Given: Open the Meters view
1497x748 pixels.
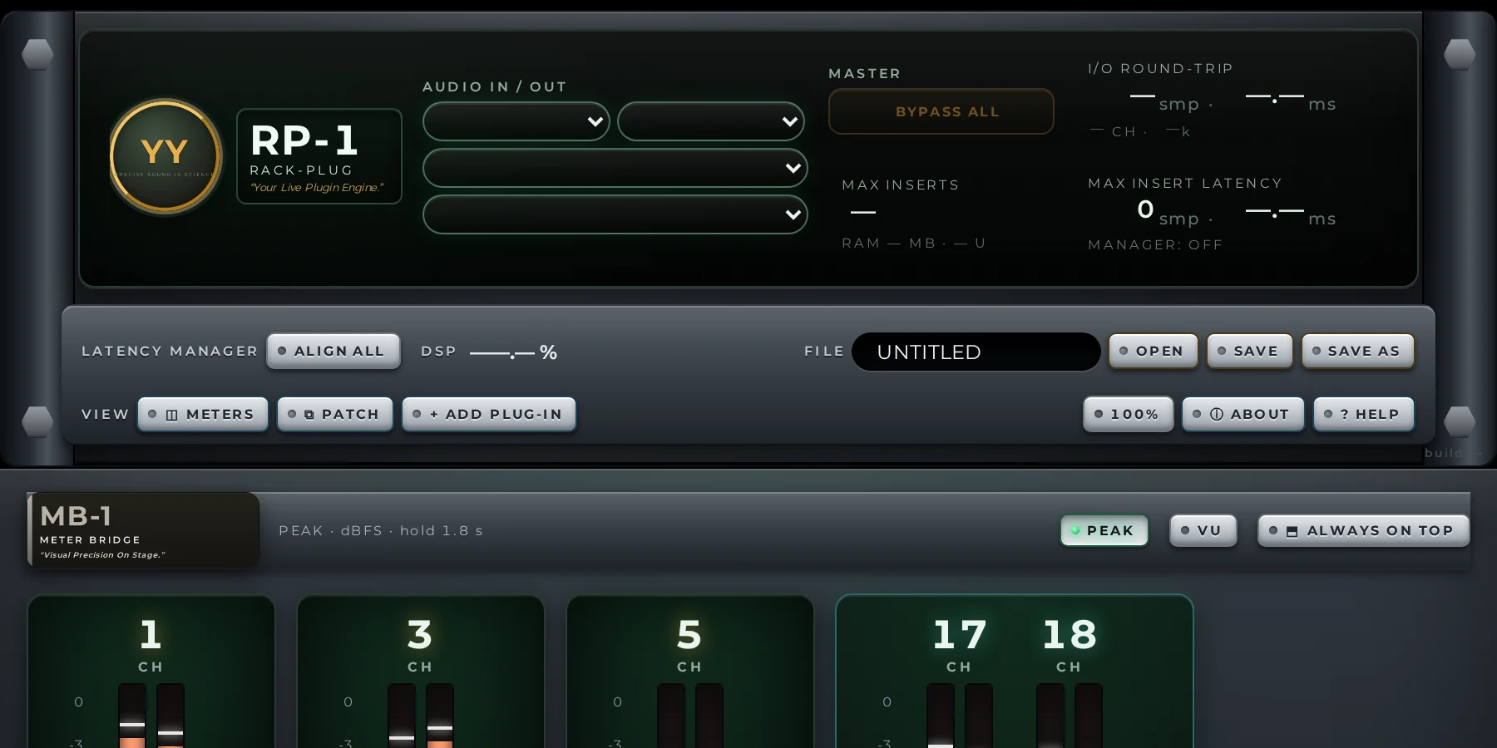Looking at the screenshot, I should coord(203,414).
